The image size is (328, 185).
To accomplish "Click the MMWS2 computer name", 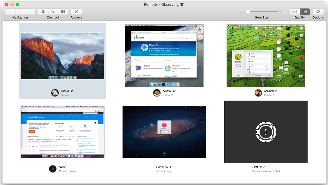I will (169, 91).
